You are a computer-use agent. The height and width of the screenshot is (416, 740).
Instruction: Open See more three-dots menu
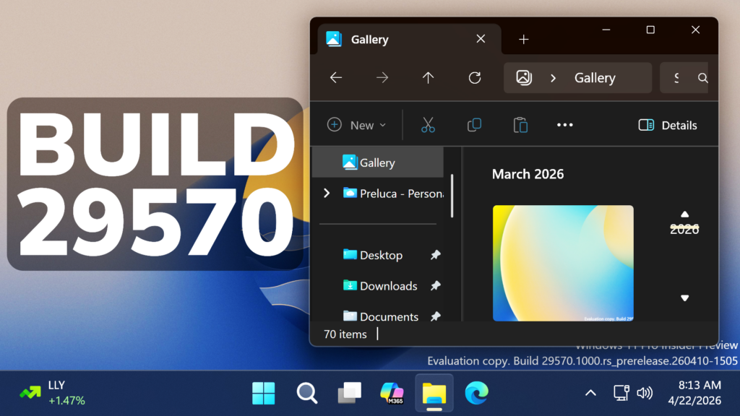tap(565, 125)
